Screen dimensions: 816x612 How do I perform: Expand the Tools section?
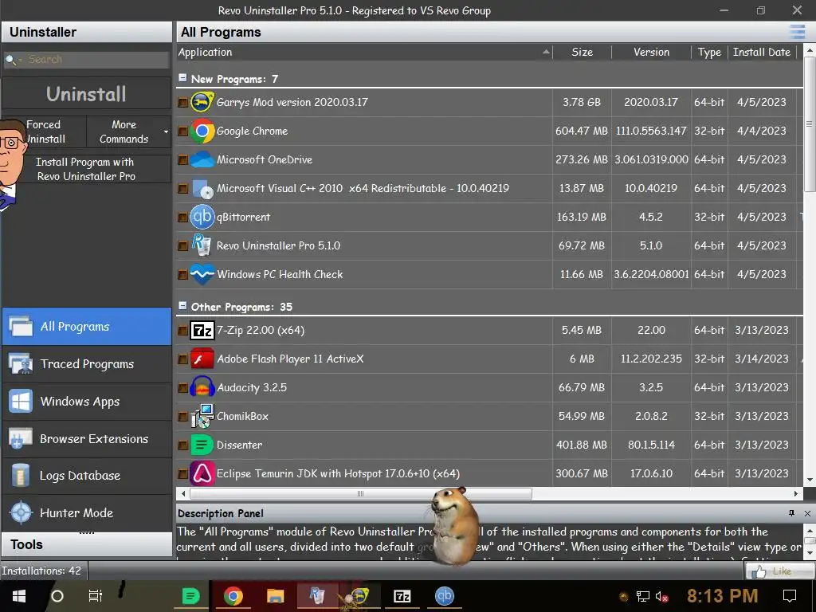point(86,544)
